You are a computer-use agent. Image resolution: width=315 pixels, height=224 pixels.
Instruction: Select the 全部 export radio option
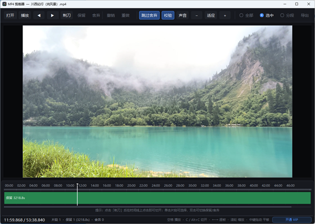[x=246, y=15]
